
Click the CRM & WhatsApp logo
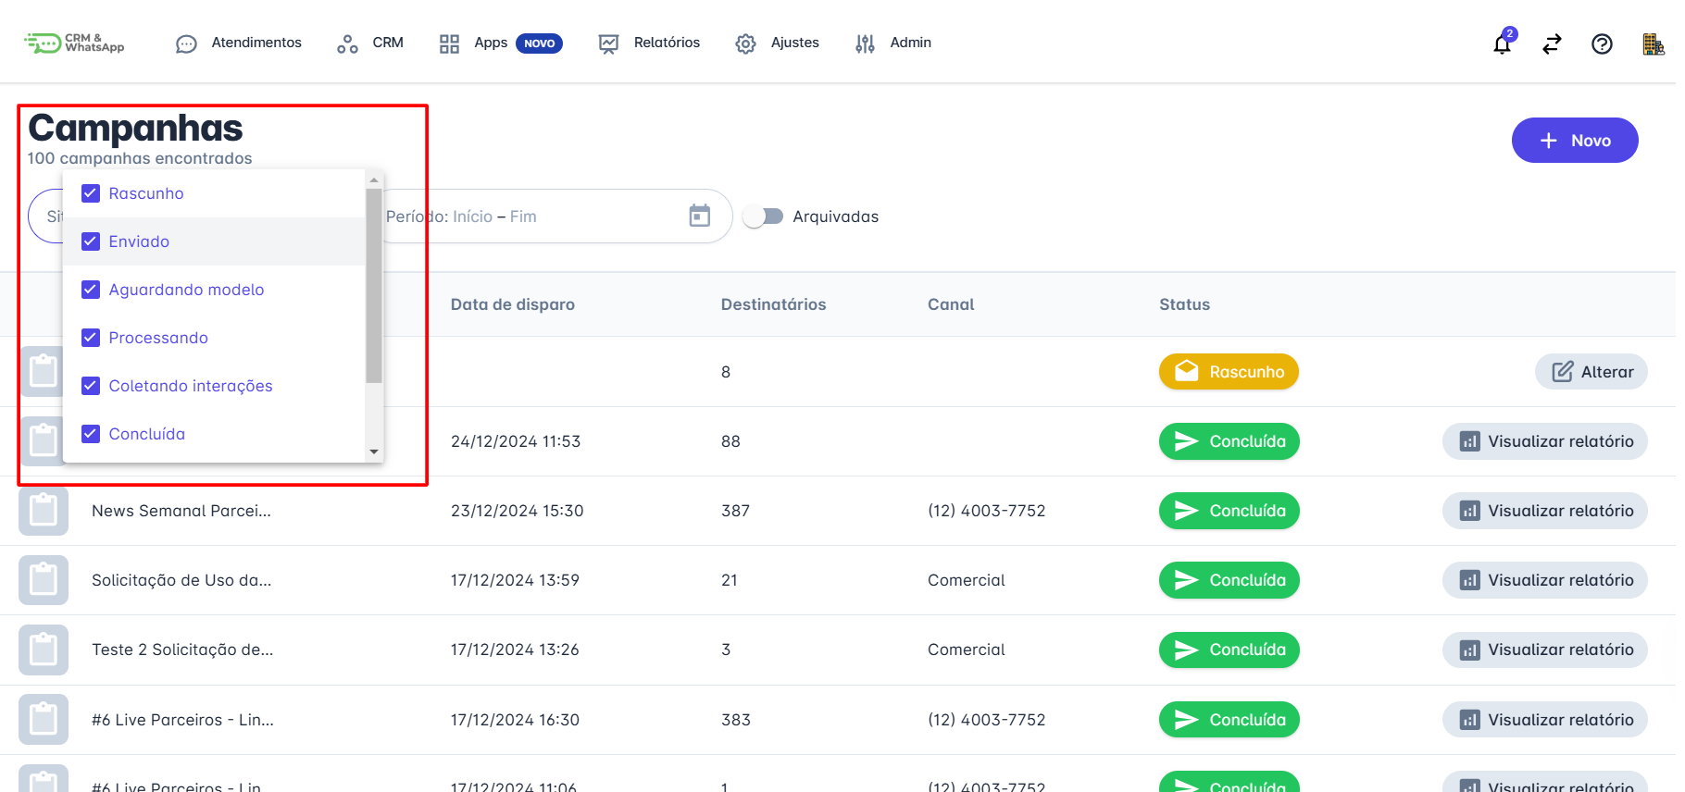(74, 43)
